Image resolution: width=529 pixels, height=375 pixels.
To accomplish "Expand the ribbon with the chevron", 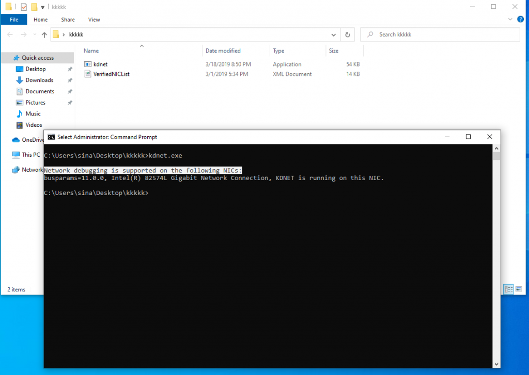I will (510, 19).
